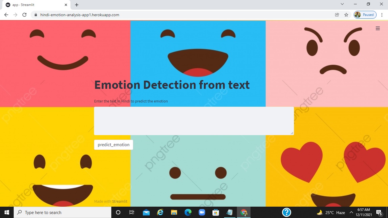Screen dimensions: 388x218
Task: Click the predict_emotion button
Action: [113, 145]
